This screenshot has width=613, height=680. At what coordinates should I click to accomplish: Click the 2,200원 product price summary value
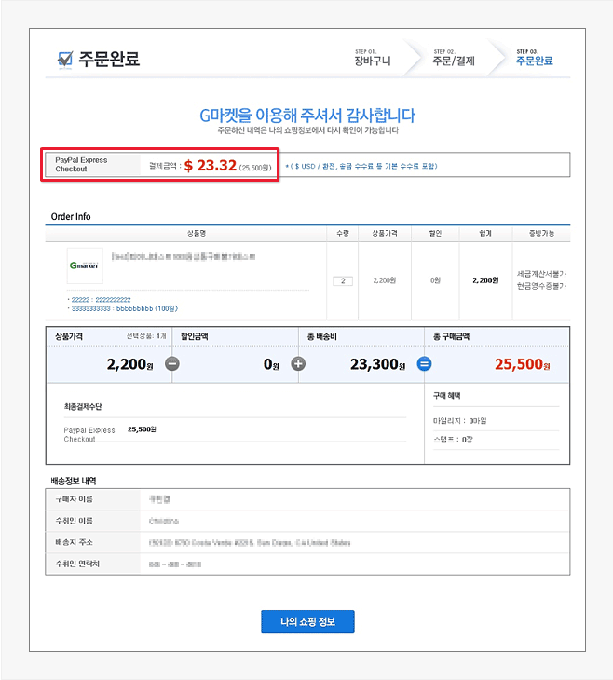coord(129,364)
